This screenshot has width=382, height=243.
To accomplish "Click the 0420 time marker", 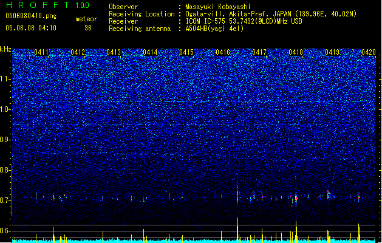I will click(369, 52).
